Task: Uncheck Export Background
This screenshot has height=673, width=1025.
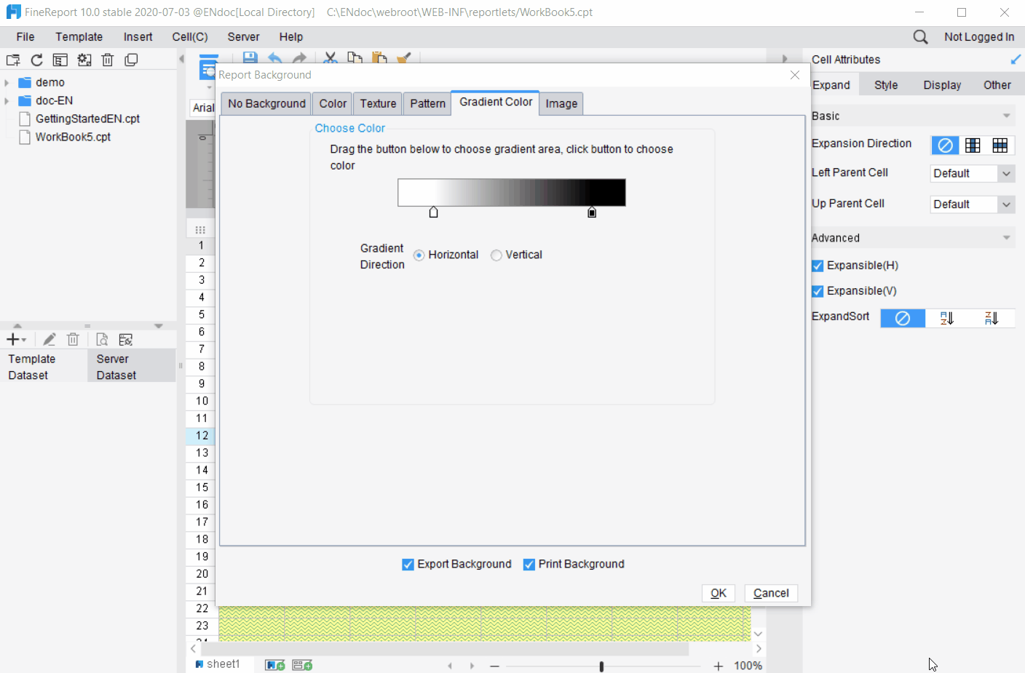Action: (408, 564)
